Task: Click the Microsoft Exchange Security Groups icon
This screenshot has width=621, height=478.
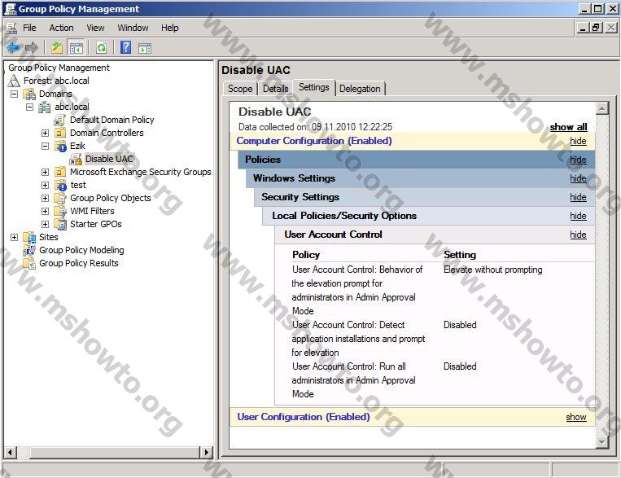Action: (59, 172)
